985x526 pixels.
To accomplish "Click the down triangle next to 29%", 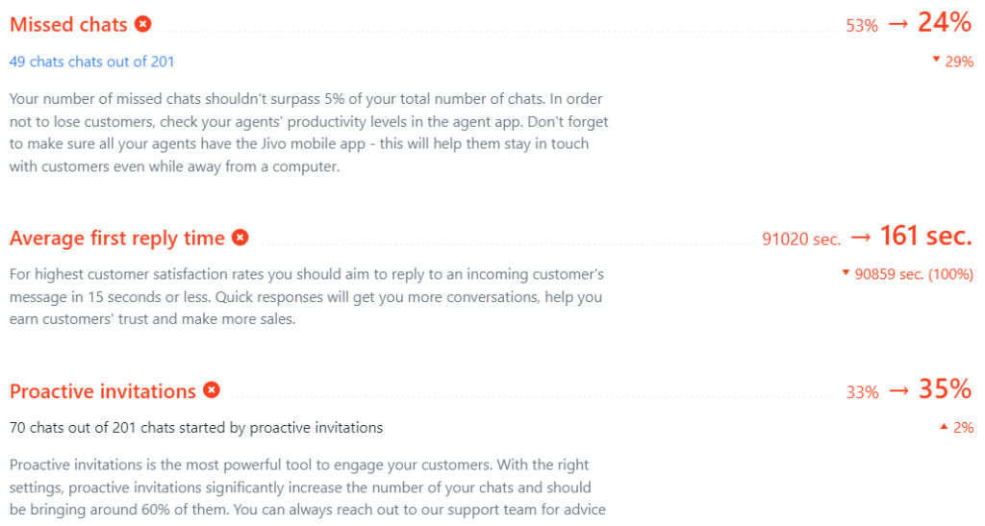I will [936, 59].
